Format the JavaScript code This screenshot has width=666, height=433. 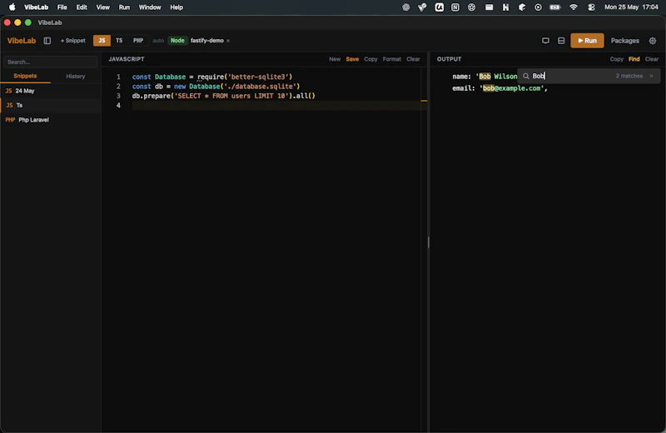coord(391,59)
